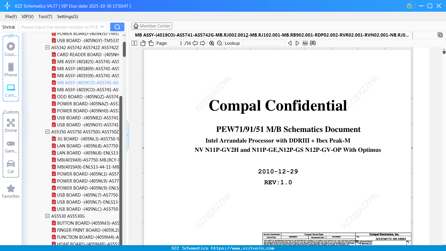446x251 pixels.
Task: Open USB BOARD -(405NGY)-TM5335 file
Action: point(86,40)
